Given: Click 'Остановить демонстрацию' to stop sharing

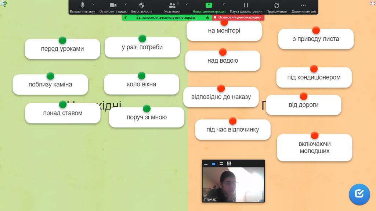Looking at the screenshot, I should [238, 17].
